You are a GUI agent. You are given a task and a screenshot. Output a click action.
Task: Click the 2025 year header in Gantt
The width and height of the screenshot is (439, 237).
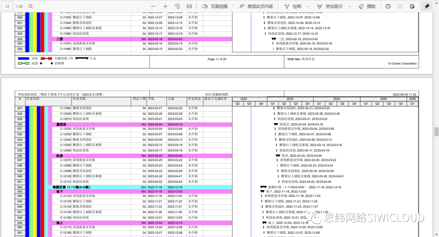tap(383, 99)
